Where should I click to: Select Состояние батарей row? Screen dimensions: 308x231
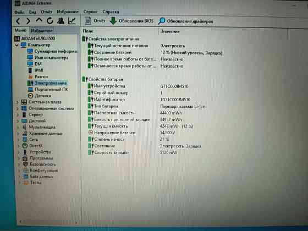[x=155, y=53]
